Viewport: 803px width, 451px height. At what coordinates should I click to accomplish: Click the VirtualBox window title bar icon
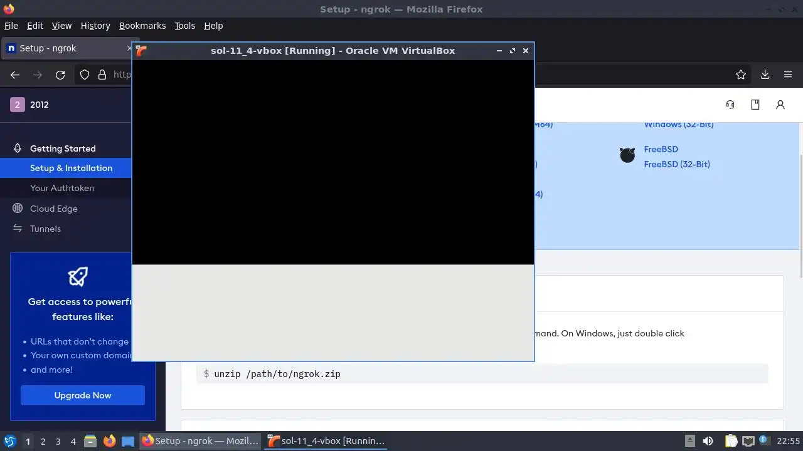coord(142,51)
